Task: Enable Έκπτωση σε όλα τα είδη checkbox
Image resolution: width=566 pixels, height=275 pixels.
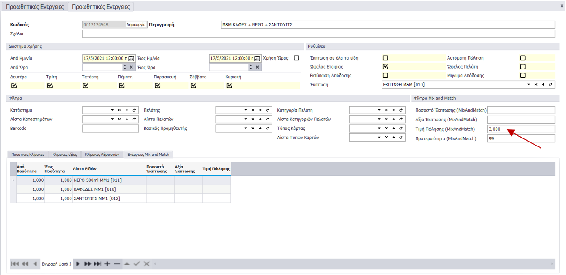Action: pyautogui.click(x=385, y=58)
